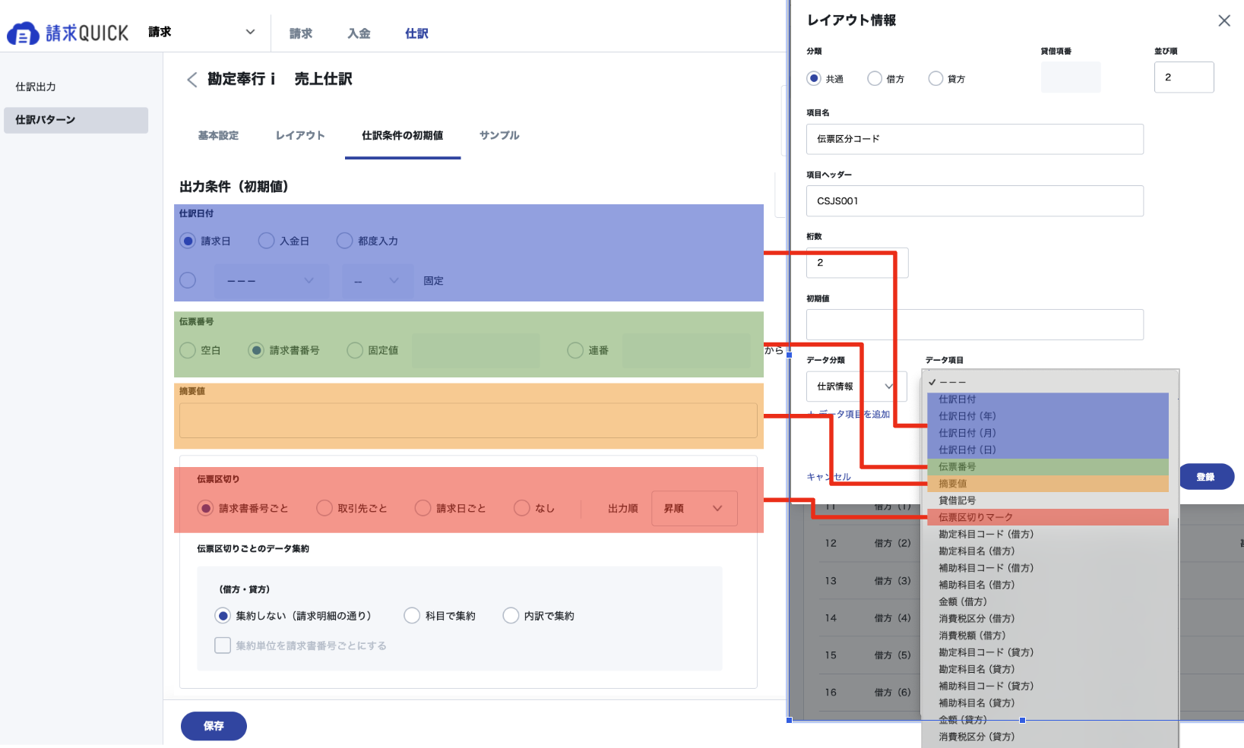Click the 摘要値 input field
Screen dimensions: 1244x748
(468, 420)
